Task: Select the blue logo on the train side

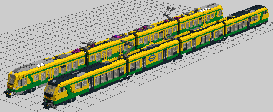Action: [x=152, y=58]
